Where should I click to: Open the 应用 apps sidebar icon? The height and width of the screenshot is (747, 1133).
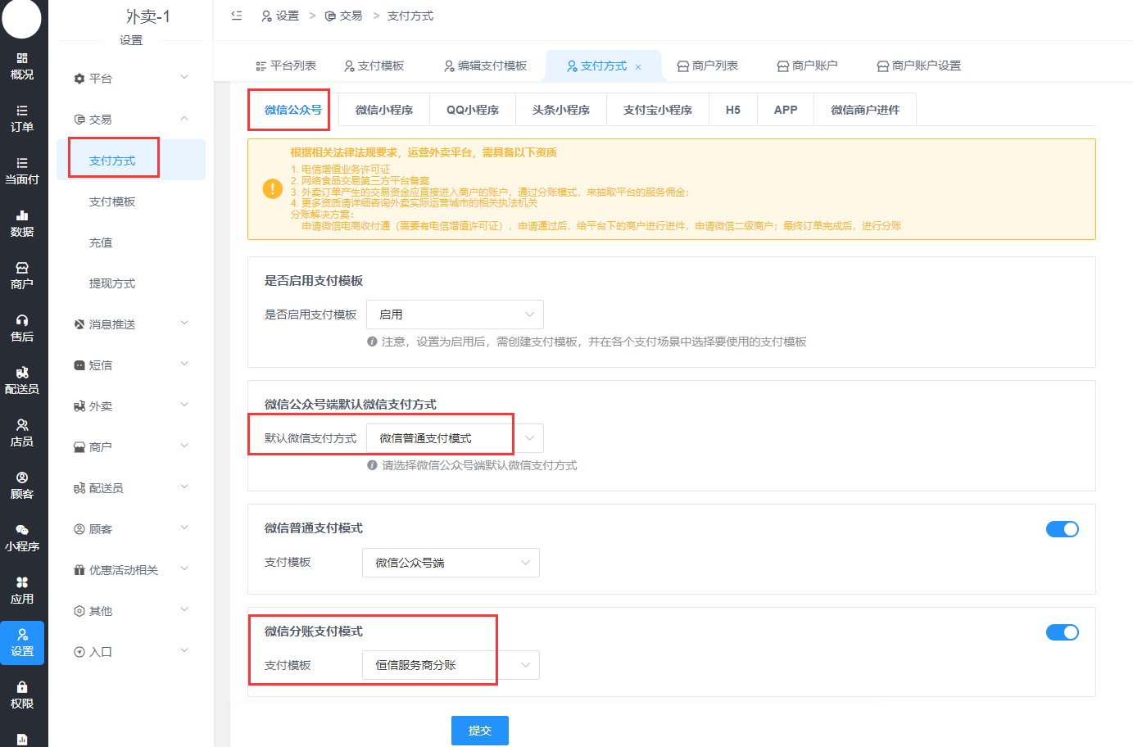click(x=22, y=590)
